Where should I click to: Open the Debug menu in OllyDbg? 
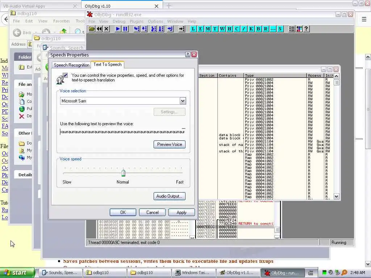(x=119, y=21)
